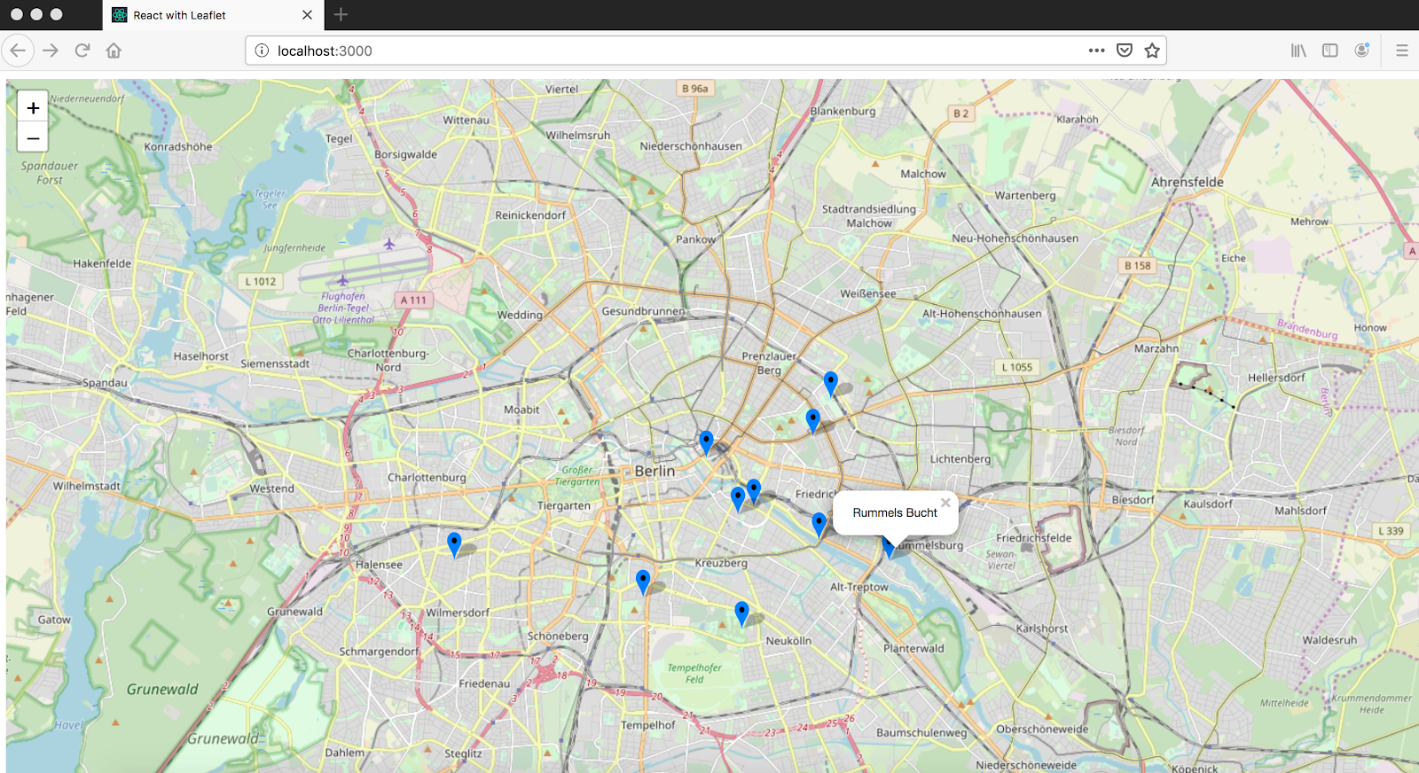The image size is (1419, 773).
Task: Click the Plänterwald label on map
Action: 913,648
